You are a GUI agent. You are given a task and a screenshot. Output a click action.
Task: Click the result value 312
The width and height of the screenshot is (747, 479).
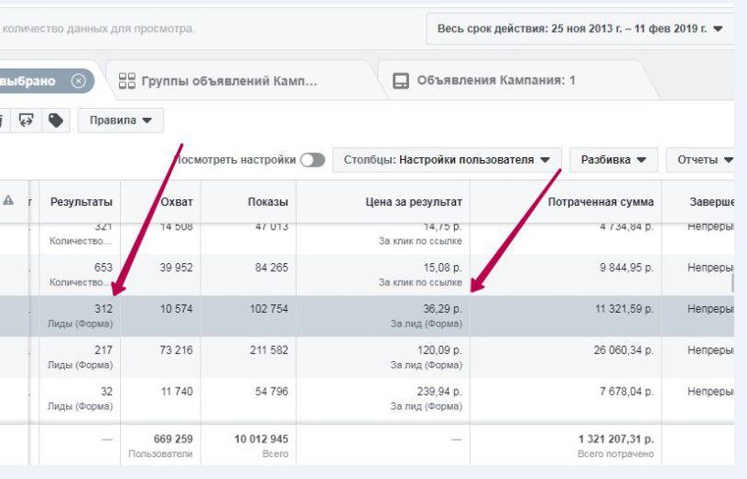point(103,309)
